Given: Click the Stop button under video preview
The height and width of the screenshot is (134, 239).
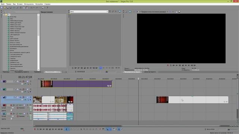Looking at the screenshot, I should pyautogui.click(x=183, y=66).
